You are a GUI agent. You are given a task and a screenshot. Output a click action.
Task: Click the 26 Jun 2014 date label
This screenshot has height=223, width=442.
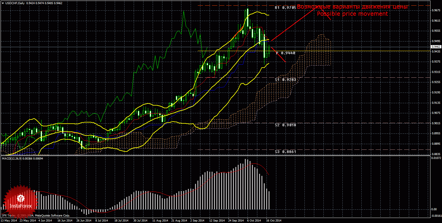84,221
